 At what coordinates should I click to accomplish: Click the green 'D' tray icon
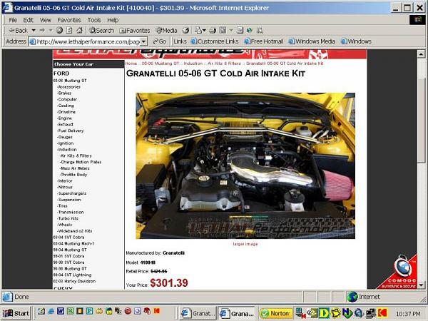coord(324,313)
